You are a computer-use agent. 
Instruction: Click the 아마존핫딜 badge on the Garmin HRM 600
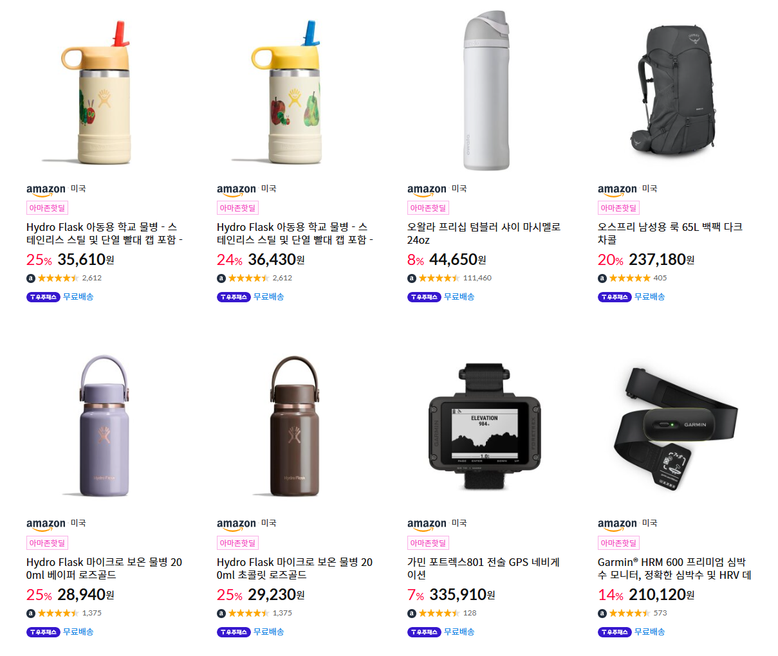tap(618, 543)
